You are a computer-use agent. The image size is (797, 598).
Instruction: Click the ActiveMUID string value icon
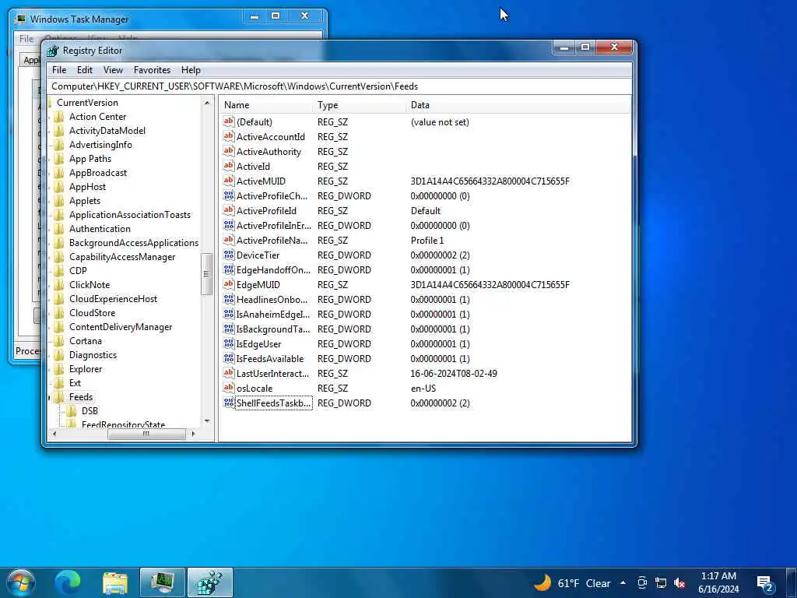229,181
